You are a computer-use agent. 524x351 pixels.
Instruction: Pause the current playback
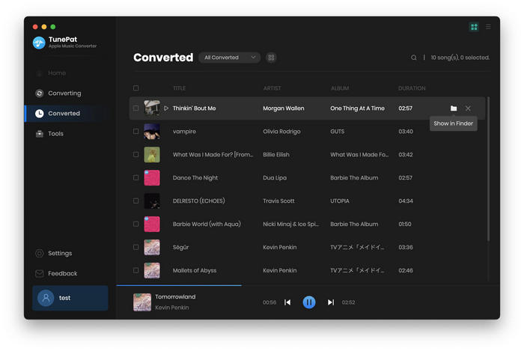click(x=309, y=302)
